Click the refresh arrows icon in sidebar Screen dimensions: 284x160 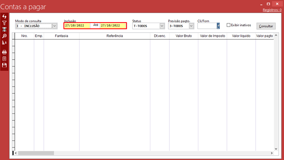pyautogui.click(x=4, y=17)
